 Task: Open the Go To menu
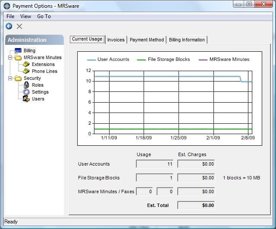pyautogui.click(x=44, y=16)
